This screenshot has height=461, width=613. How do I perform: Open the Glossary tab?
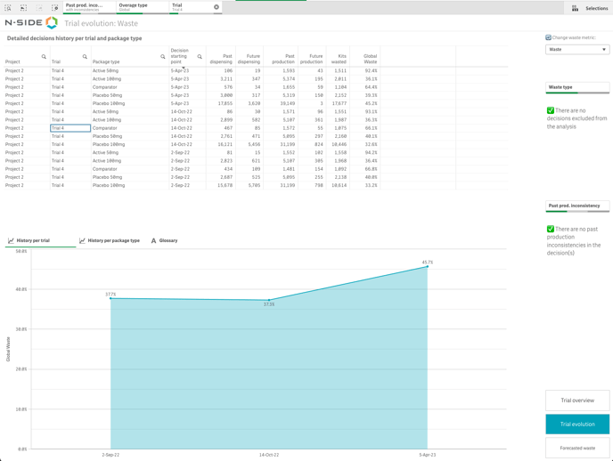click(x=165, y=240)
